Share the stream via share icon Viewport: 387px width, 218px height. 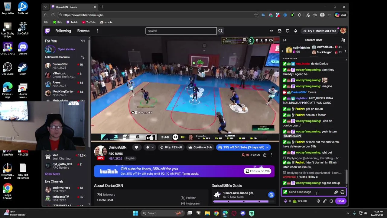click(265, 155)
